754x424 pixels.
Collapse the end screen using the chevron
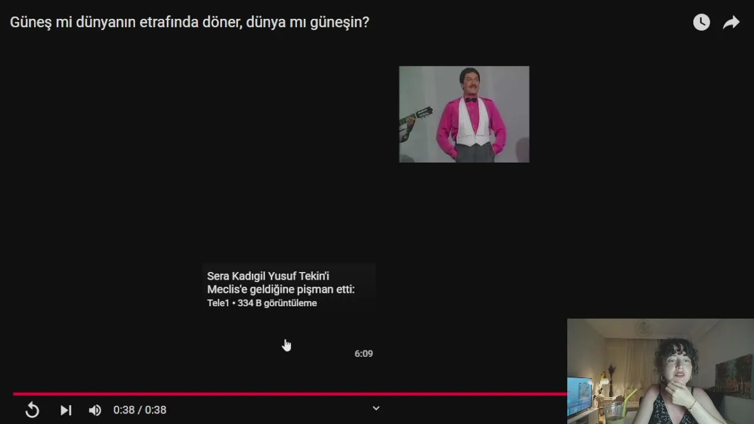(376, 408)
